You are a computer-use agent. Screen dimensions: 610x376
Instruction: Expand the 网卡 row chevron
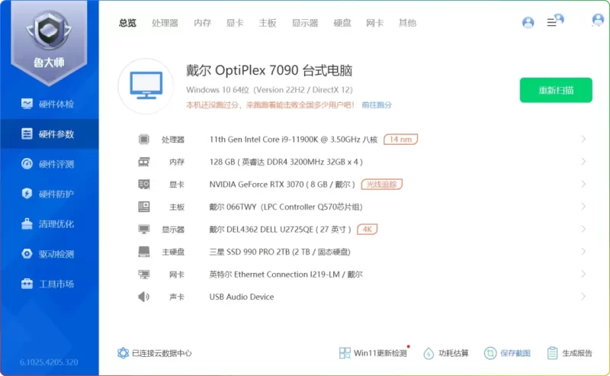pos(583,275)
